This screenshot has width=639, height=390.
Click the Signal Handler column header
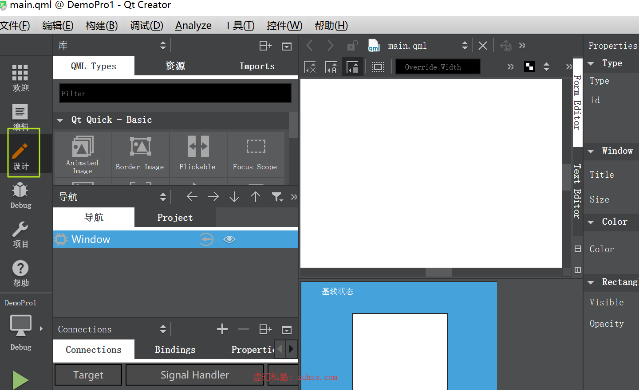pyautogui.click(x=195, y=375)
